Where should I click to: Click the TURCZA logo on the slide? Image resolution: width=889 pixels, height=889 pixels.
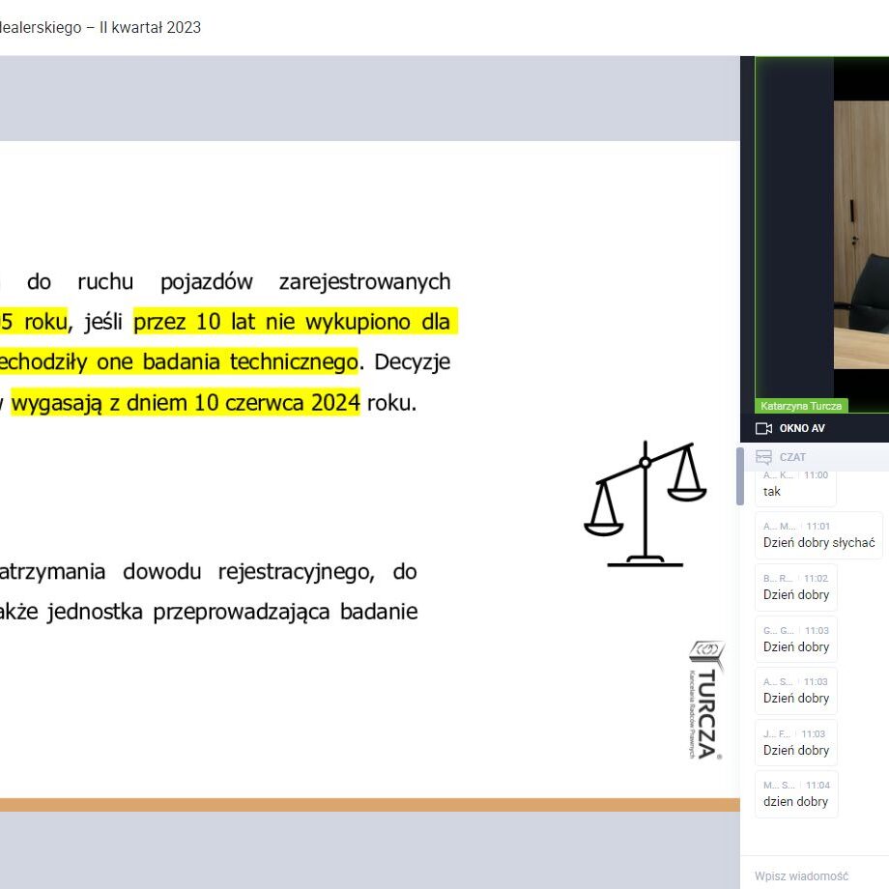pos(706,700)
